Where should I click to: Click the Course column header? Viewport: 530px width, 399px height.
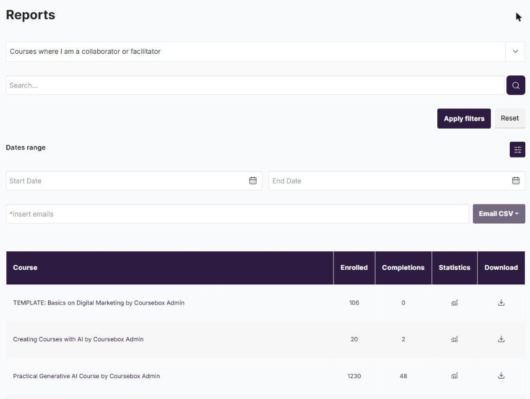170,268
